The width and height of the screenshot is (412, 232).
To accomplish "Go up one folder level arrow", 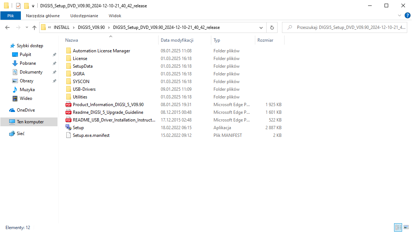I will pyautogui.click(x=34, y=27).
